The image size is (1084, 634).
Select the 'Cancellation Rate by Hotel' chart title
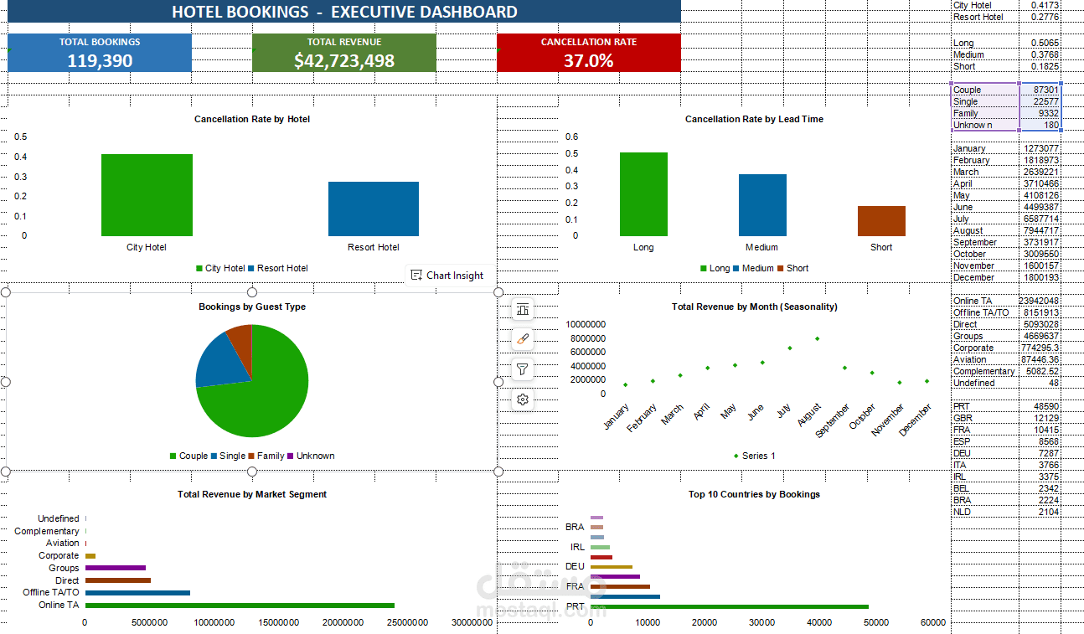252,119
